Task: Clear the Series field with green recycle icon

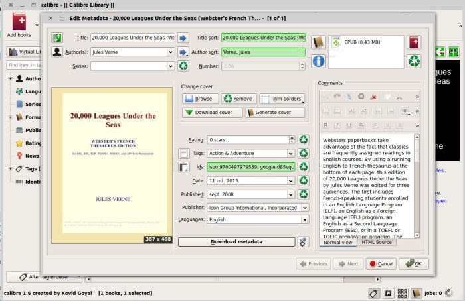Action: [x=183, y=66]
